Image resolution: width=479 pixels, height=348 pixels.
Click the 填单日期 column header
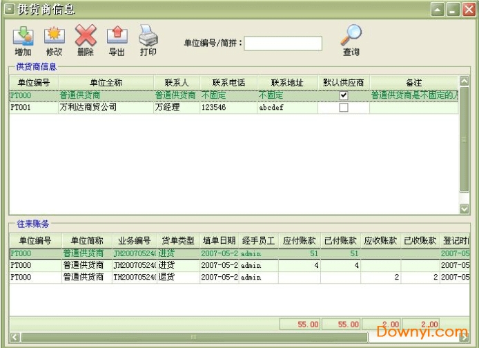click(219, 241)
